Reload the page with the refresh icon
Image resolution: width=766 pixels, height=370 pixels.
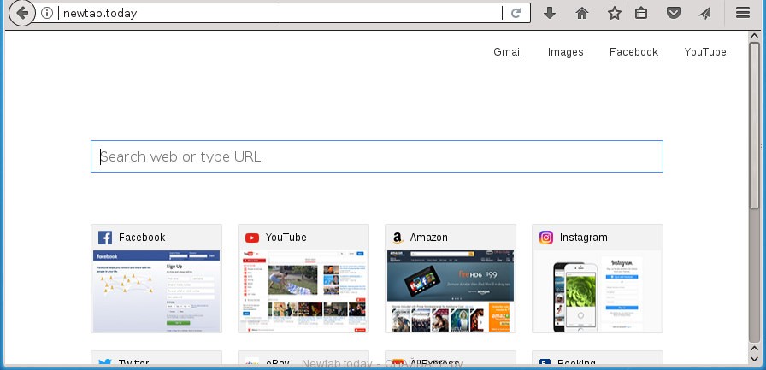[516, 13]
